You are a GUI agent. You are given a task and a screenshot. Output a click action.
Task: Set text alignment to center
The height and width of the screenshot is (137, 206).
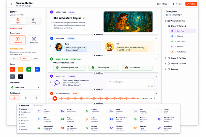click(x=26, y=98)
